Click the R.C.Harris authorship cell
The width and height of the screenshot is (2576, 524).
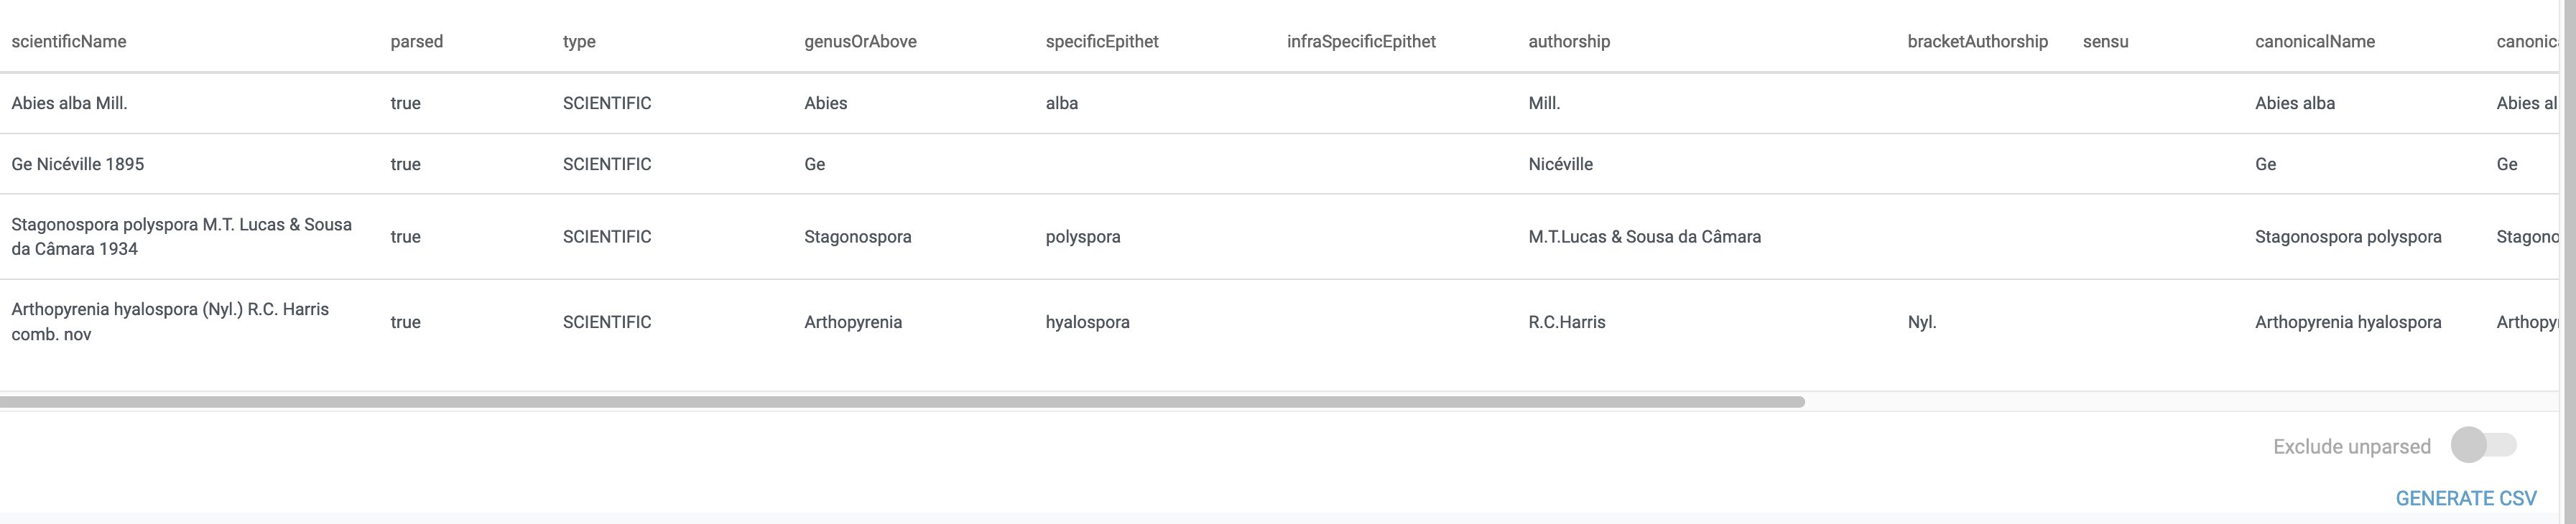click(x=1566, y=322)
